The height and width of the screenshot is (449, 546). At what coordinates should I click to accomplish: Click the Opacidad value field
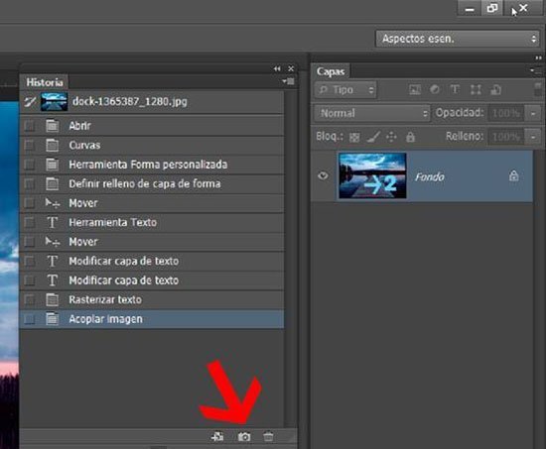point(506,113)
